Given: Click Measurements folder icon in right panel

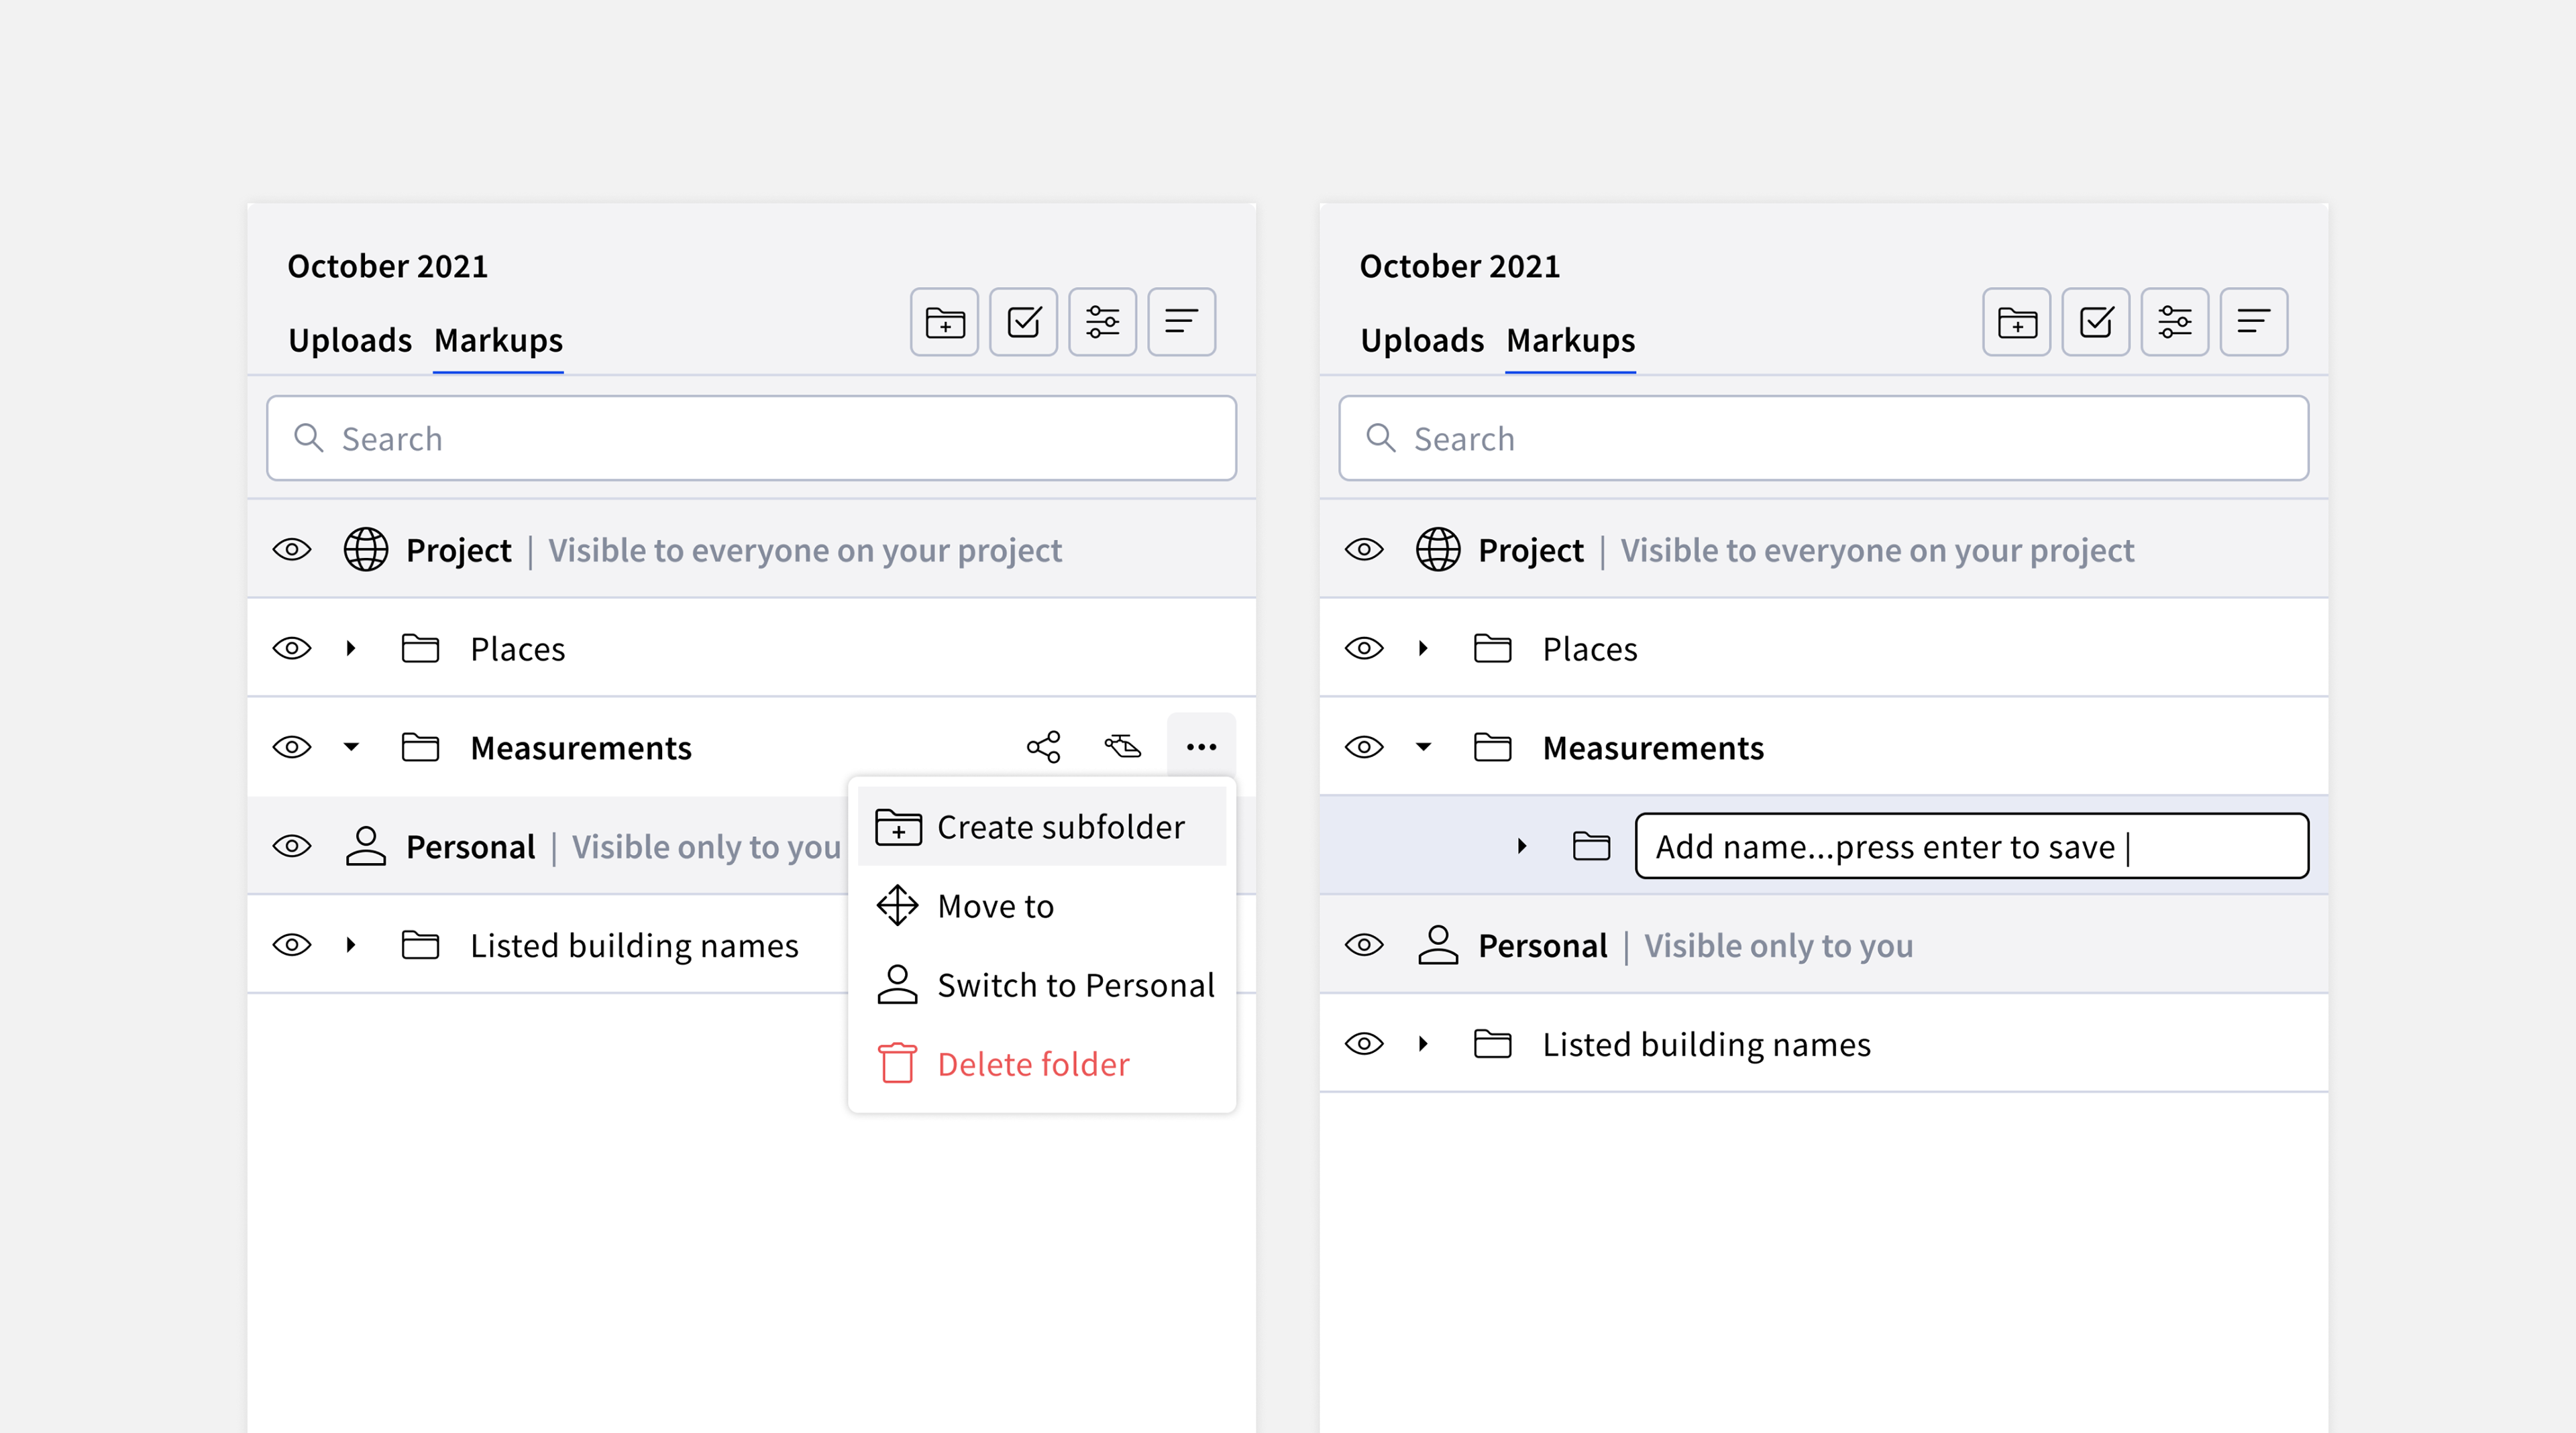Looking at the screenshot, I should click(1492, 748).
